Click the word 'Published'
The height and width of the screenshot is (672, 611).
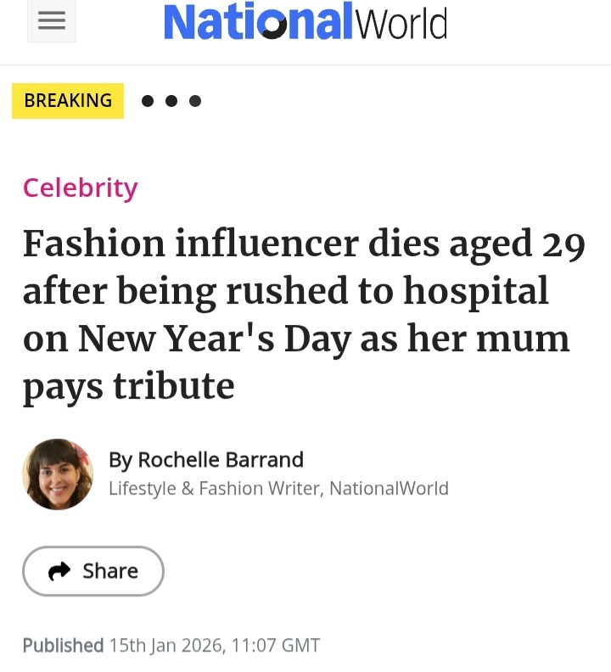pos(63,645)
